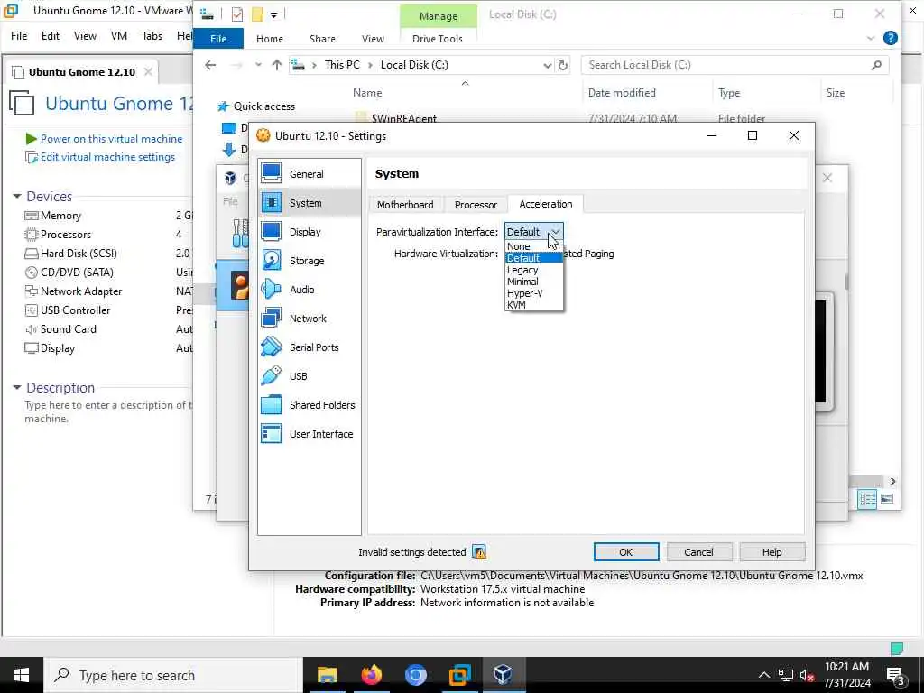Open Firefox from the taskbar
Image resolution: width=924 pixels, height=693 pixels.
coord(371,674)
